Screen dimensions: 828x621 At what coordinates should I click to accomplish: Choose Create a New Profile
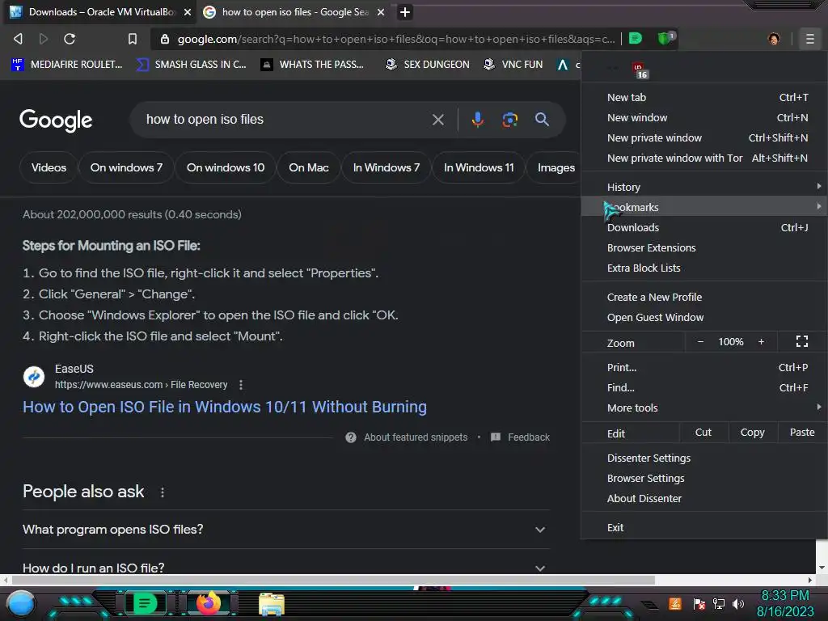click(x=704, y=297)
